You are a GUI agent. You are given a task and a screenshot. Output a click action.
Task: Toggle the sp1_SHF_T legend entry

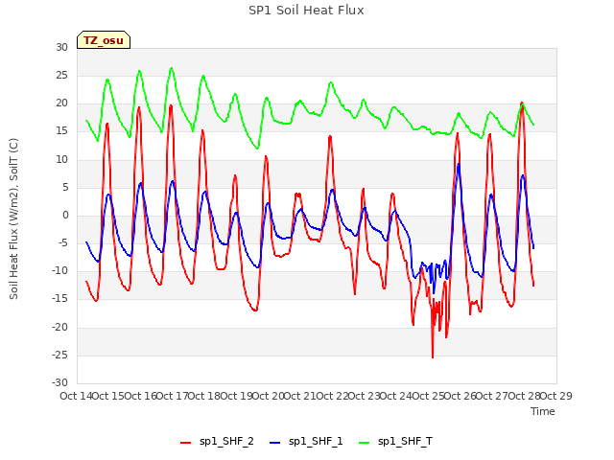tap(395, 442)
